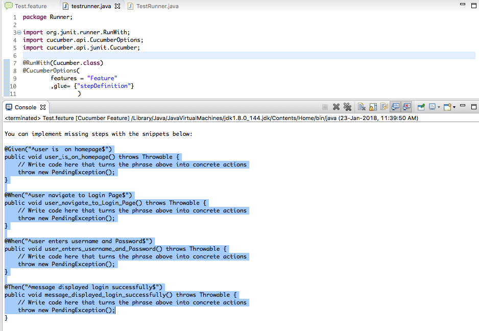Open the Display Selected Console dropdown arrow
Viewport: 479px width, 331px height.
point(439,107)
